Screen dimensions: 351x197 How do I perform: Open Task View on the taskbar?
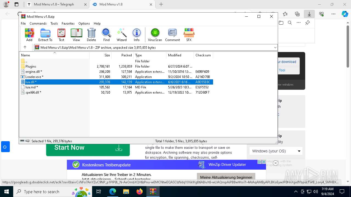(x=99, y=192)
